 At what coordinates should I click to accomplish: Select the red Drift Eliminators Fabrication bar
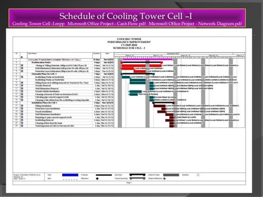pyautogui.click(x=128, y=68)
